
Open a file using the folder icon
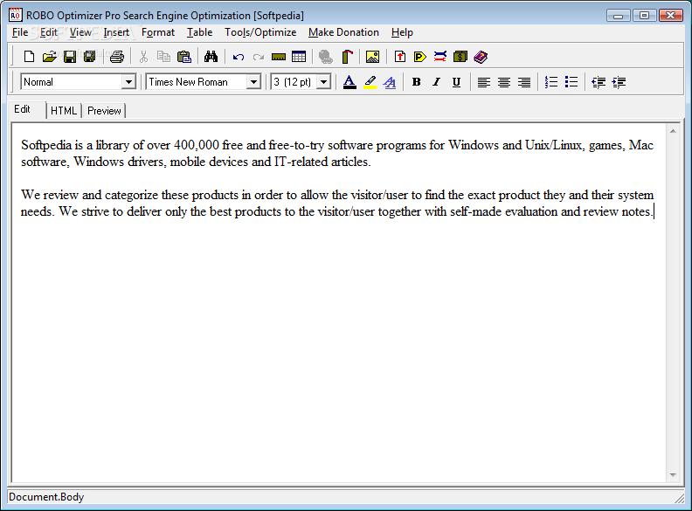coord(50,57)
